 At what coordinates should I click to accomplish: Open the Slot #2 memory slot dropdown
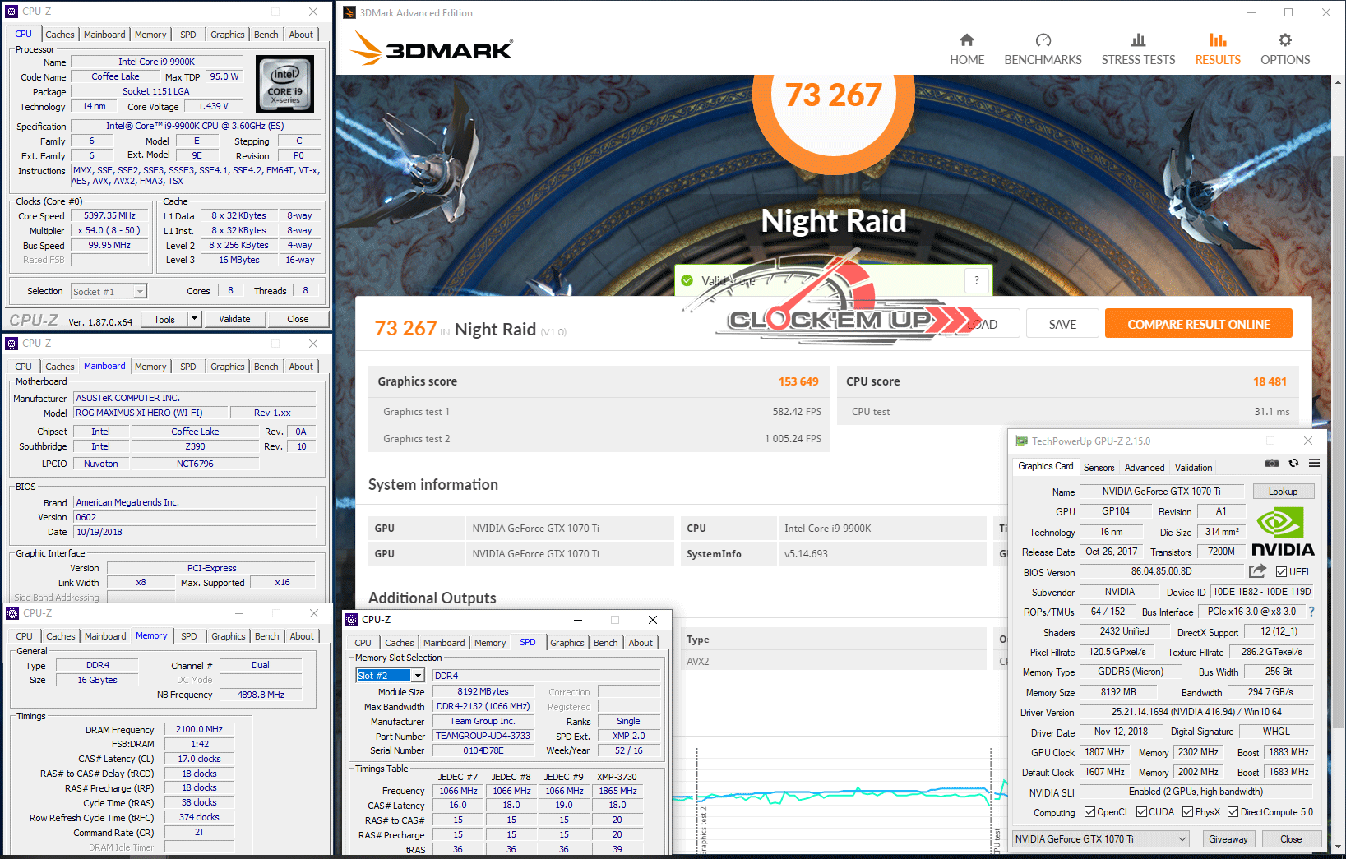click(418, 676)
